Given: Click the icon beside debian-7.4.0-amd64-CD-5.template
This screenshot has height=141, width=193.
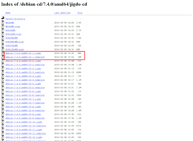Looking at the screenshot, I should [3, 87].
